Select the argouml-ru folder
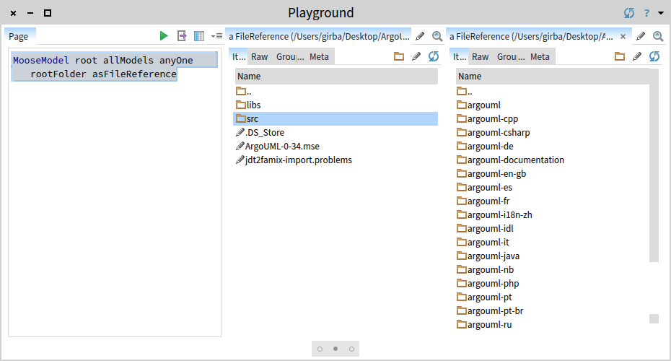This screenshot has width=671, height=361. pos(552,324)
